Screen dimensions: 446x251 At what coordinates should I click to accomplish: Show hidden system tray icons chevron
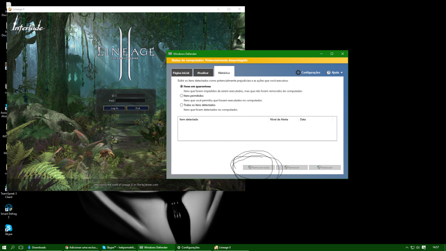pos(407,247)
